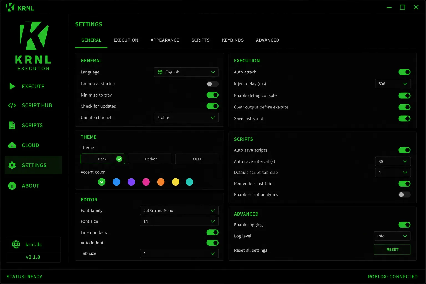Toggle Remember last tab
Viewport: 426px width, 284px height.
click(x=404, y=184)
